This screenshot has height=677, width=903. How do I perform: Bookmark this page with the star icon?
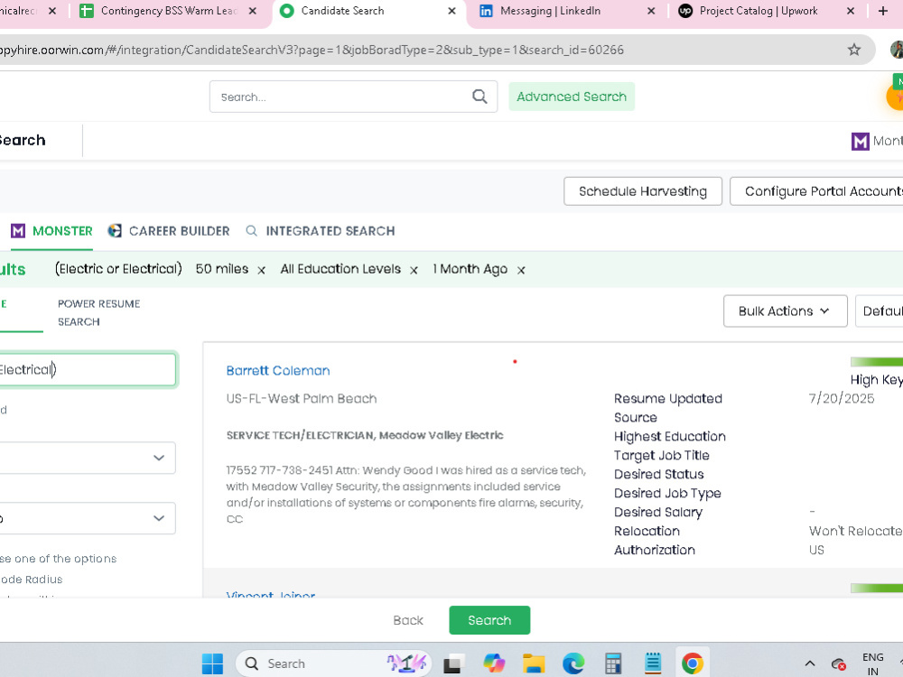click(x=854, y=50)
